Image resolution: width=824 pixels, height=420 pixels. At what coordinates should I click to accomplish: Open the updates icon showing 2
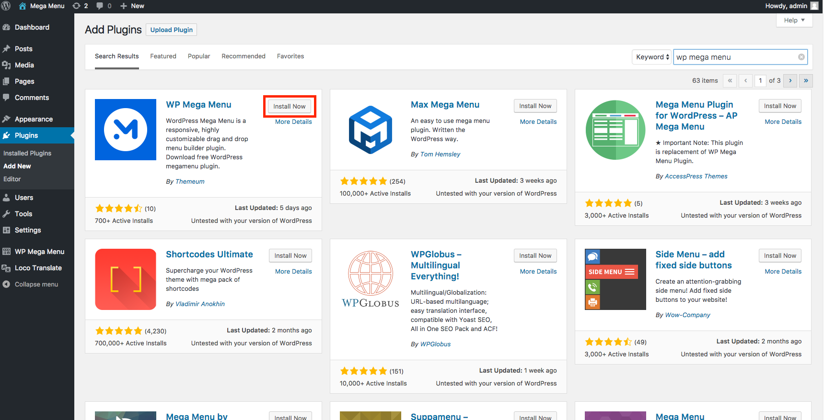point(76,6)
